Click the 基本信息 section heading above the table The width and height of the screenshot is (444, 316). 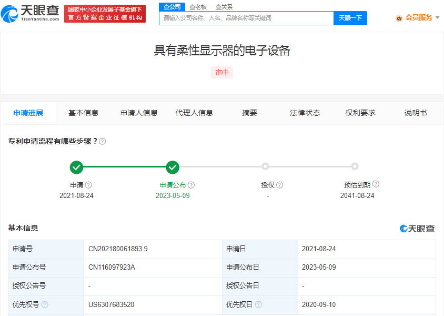[23, 228]
